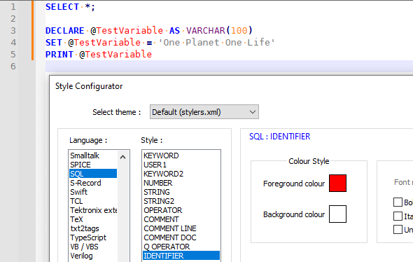
Task: Select Verilog in the Language list
Action: [92, 256]
